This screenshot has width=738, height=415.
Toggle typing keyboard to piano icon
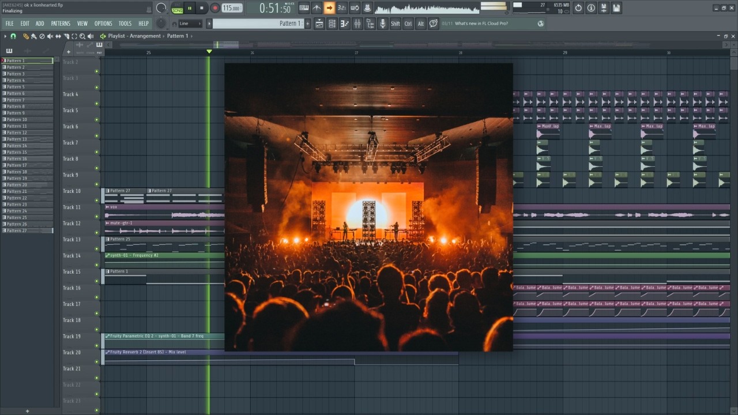[304, 8]
